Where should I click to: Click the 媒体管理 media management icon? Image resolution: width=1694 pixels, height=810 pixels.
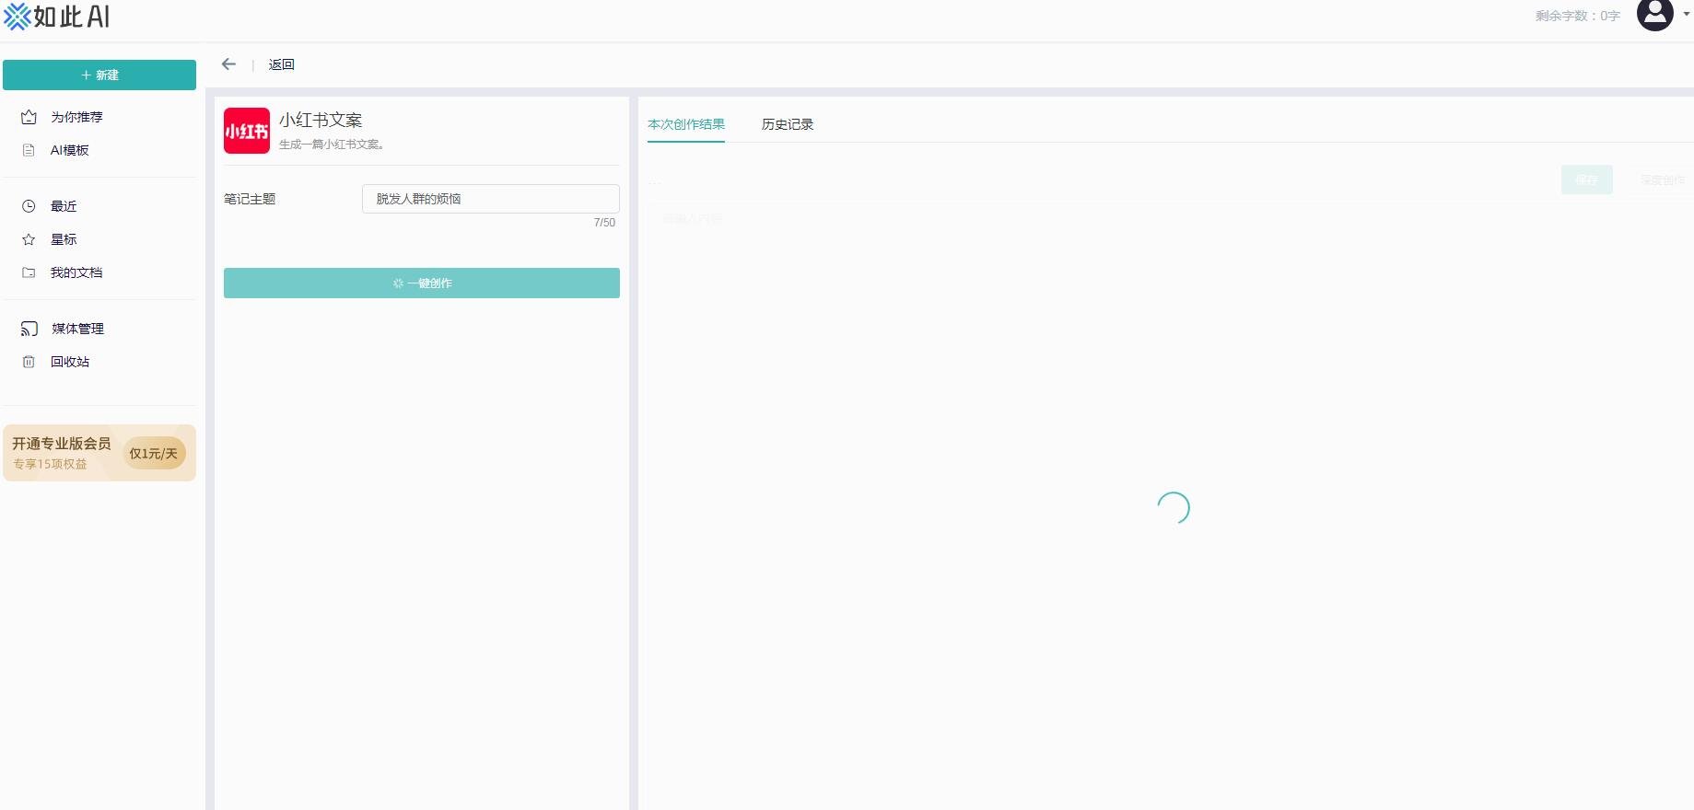(x=29, y=329)
